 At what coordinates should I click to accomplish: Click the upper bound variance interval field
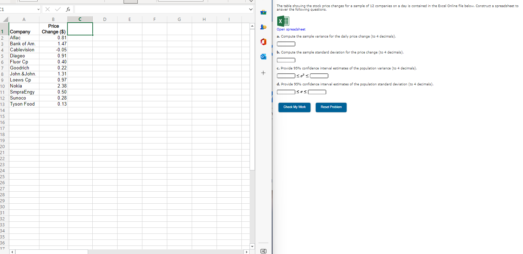click(x=319, y=76)
